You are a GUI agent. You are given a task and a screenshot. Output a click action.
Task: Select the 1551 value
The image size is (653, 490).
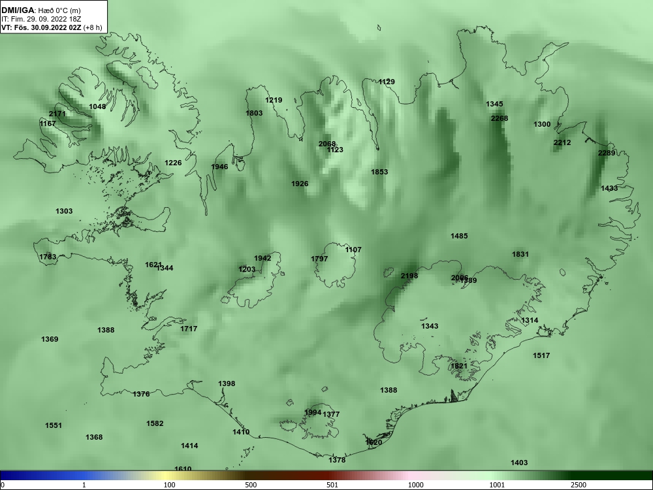pos(54,425)
